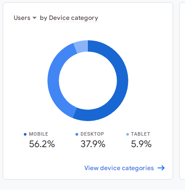
Task: Click the word "by" in the card title
Action: click(x=43, y=18)
